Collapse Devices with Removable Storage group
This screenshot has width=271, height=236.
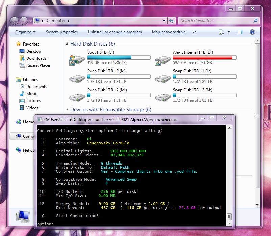67,110
